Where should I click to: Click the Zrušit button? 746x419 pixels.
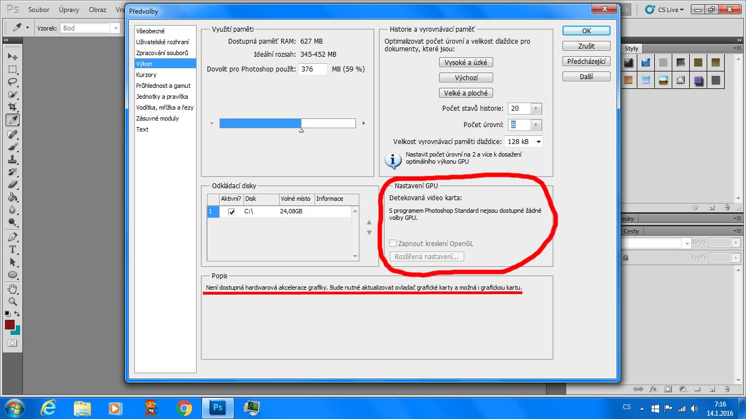click(x=587, y=46)
